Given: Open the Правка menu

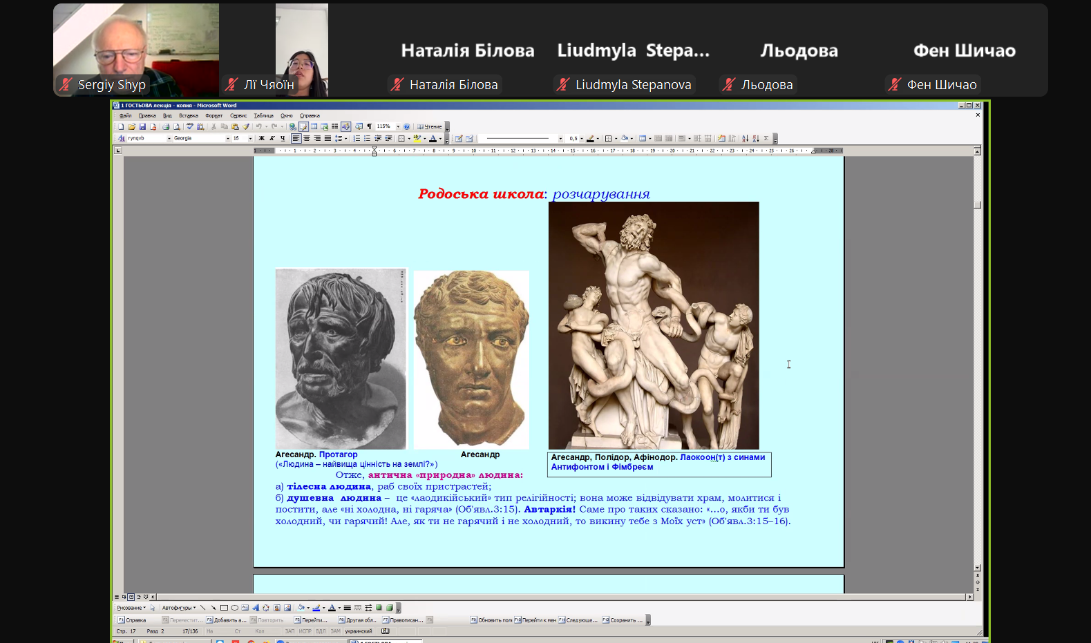Looking at the screenshot, I should pos(147,115).
